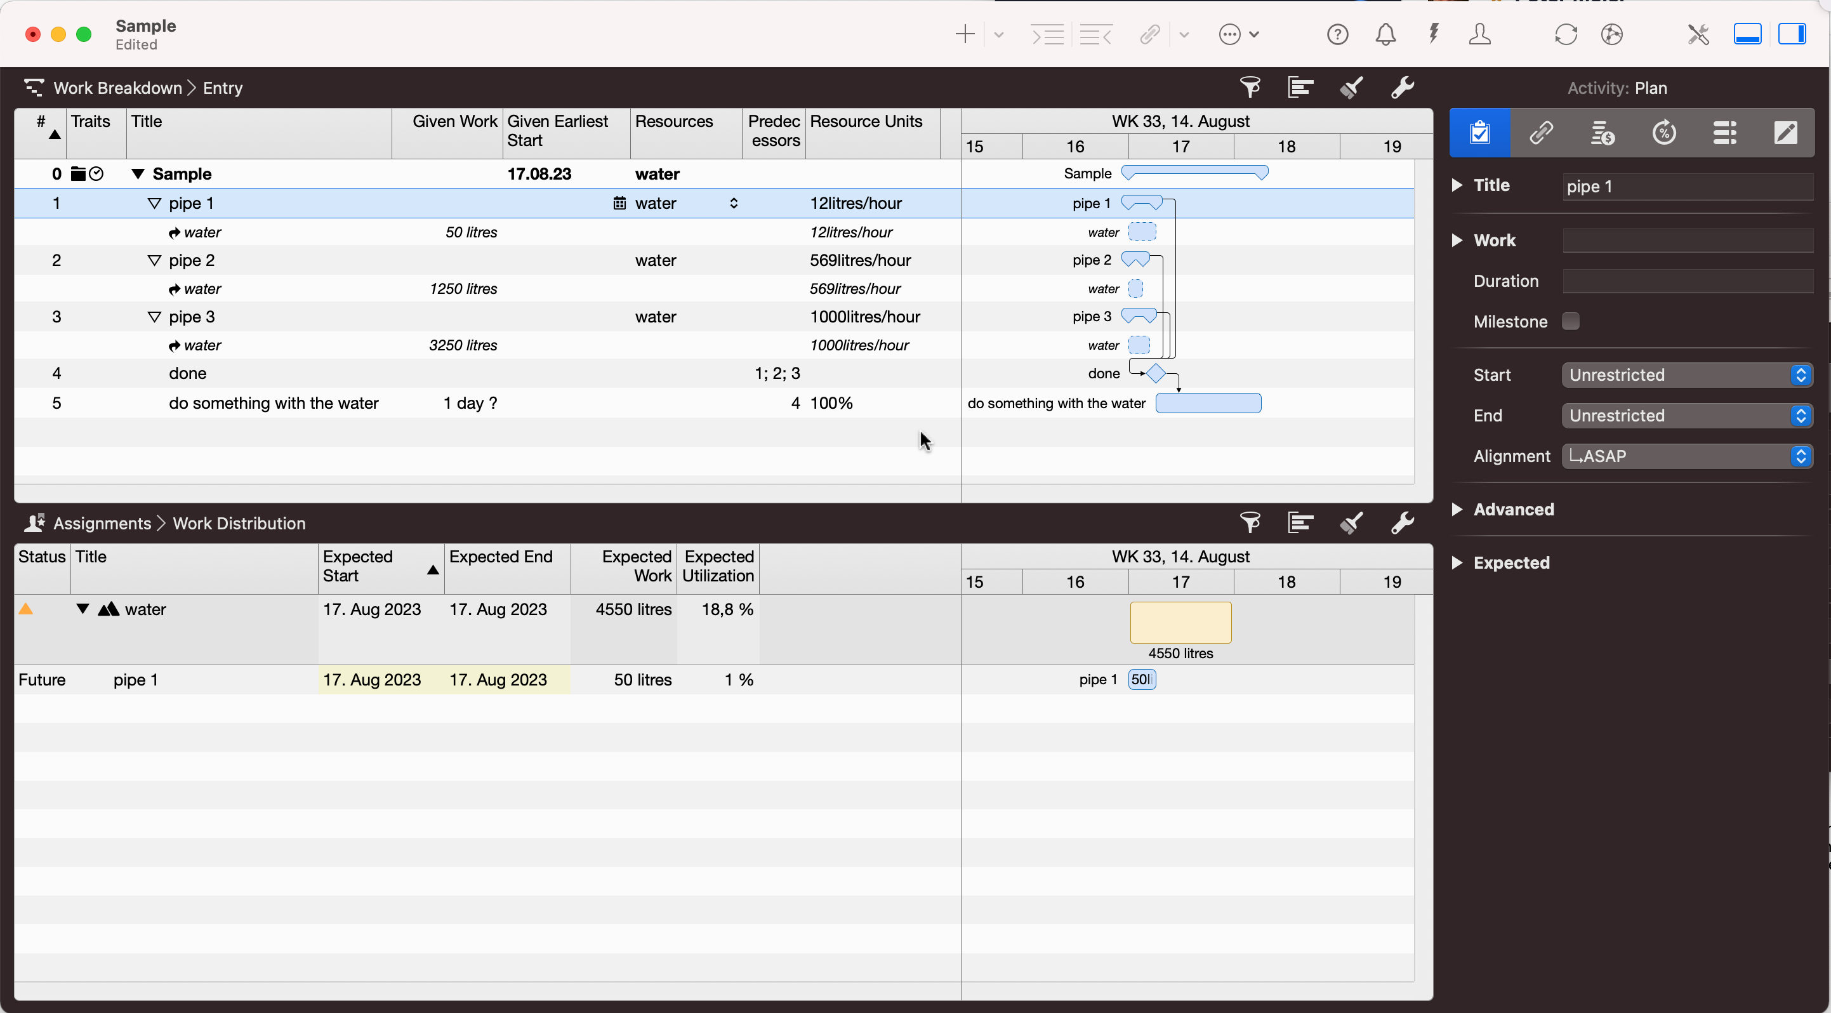The width and height of the screenshot is (1831, 1013).
Task: Click the filter icon in Work Breakdown header
Action: point(1250,88)
